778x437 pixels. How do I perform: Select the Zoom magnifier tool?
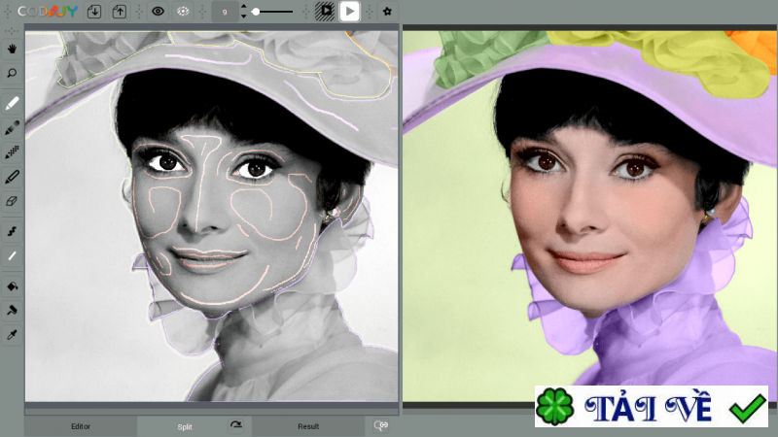[12, 74]
